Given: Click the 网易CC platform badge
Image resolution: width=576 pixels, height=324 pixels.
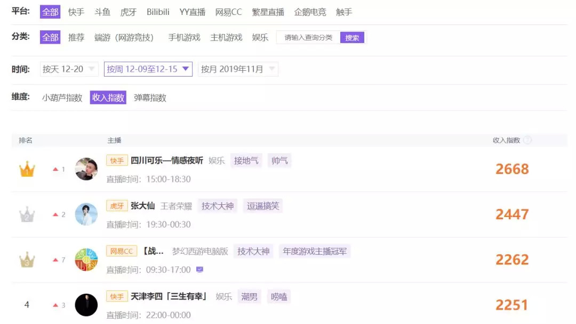Looking at the screenshot, I should tap(122, 251).
